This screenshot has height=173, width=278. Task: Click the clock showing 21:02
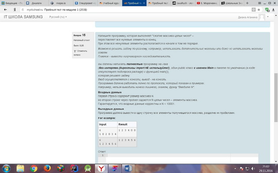[266, 167]
